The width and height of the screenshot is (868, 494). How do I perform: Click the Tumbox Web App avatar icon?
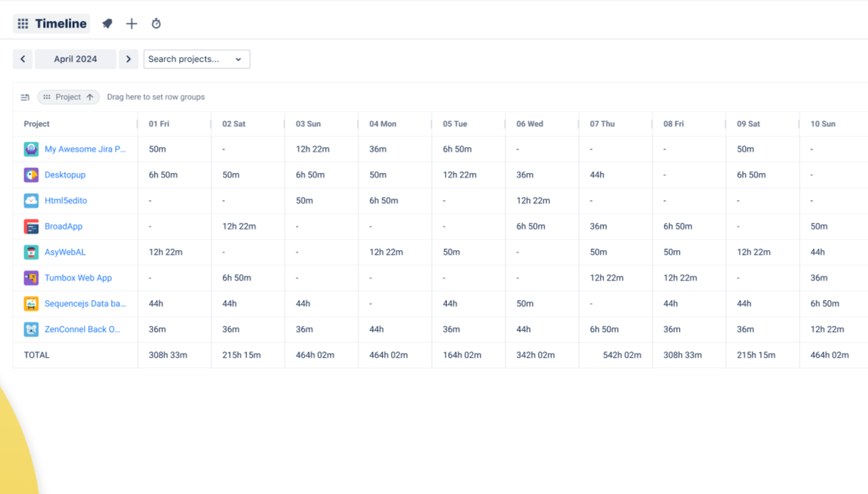[x=31, y=278]
